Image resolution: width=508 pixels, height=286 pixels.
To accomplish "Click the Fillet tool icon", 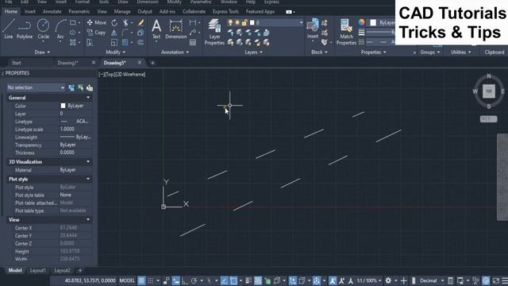I will coord(125,33).
